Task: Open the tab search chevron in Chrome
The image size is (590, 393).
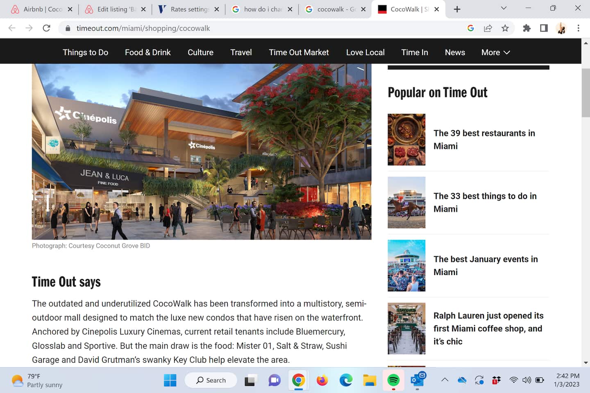Action: [504, 8]
